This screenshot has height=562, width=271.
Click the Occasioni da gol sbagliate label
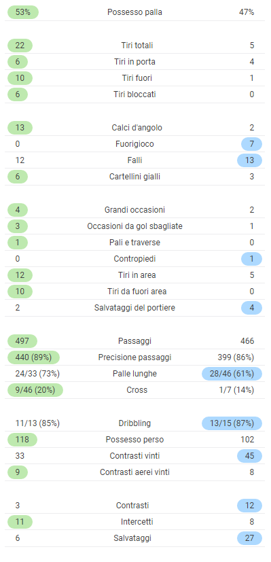click(x=134, y=226)
